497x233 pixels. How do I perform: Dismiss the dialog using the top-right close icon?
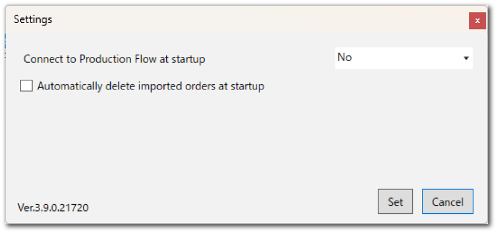[x=477, y=20]
